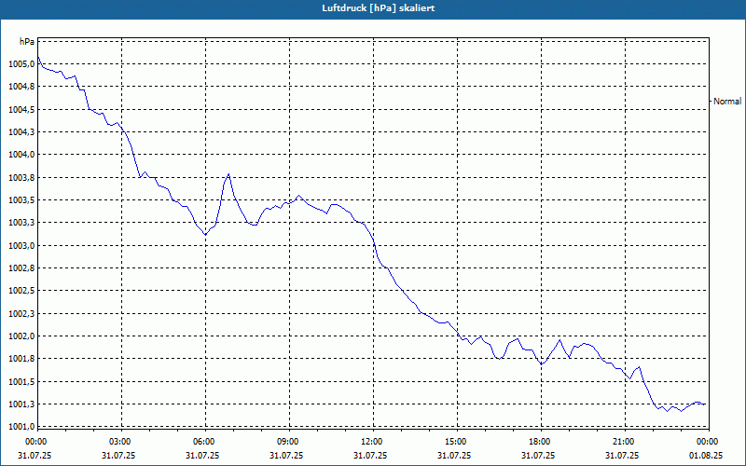Click the 1002,0 y-axis value
This screenshot has height=466, width=746.
click(x=21, y=336)
